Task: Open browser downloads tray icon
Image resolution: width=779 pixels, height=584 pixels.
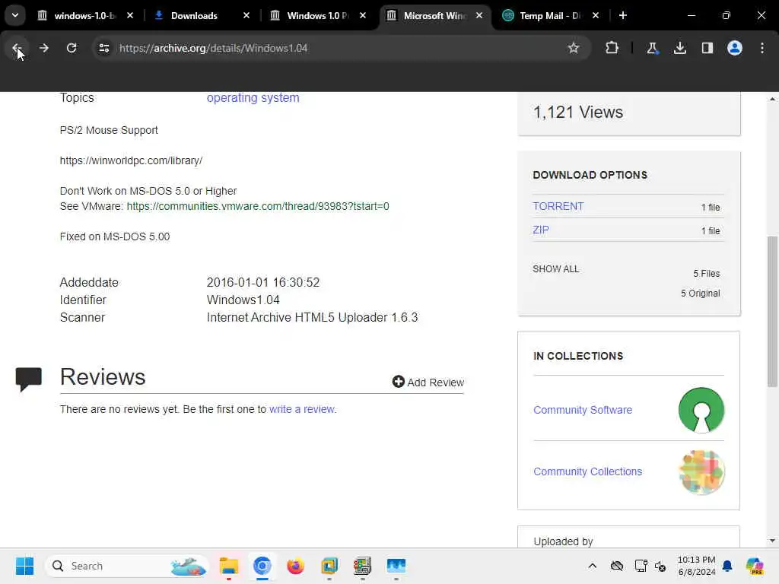Action: (679, 48)
